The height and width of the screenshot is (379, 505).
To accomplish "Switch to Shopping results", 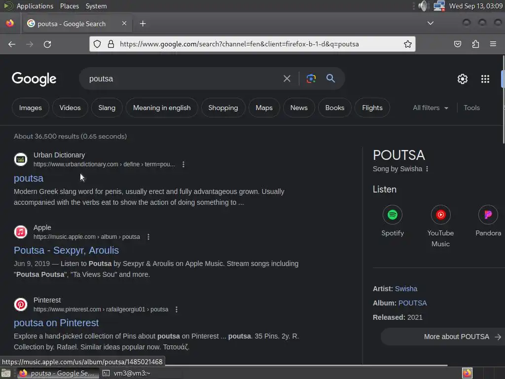I will coord(223,108).
